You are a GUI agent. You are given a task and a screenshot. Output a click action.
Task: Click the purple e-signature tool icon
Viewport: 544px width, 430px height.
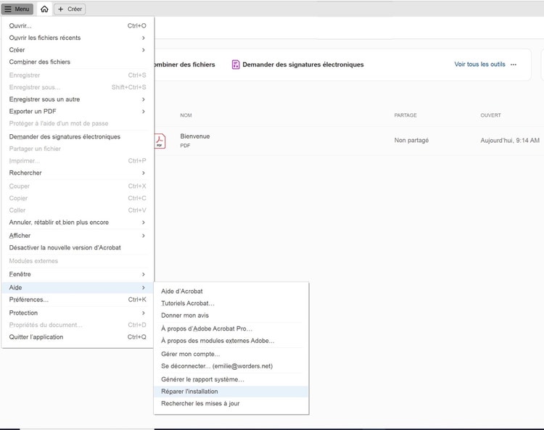(236, 65)
